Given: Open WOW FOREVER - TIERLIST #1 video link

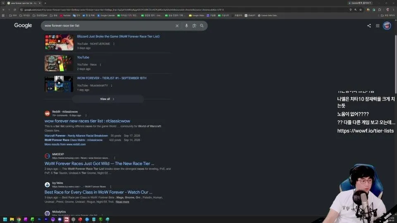Looking at the screenshot, I should [x=112, y=78].
